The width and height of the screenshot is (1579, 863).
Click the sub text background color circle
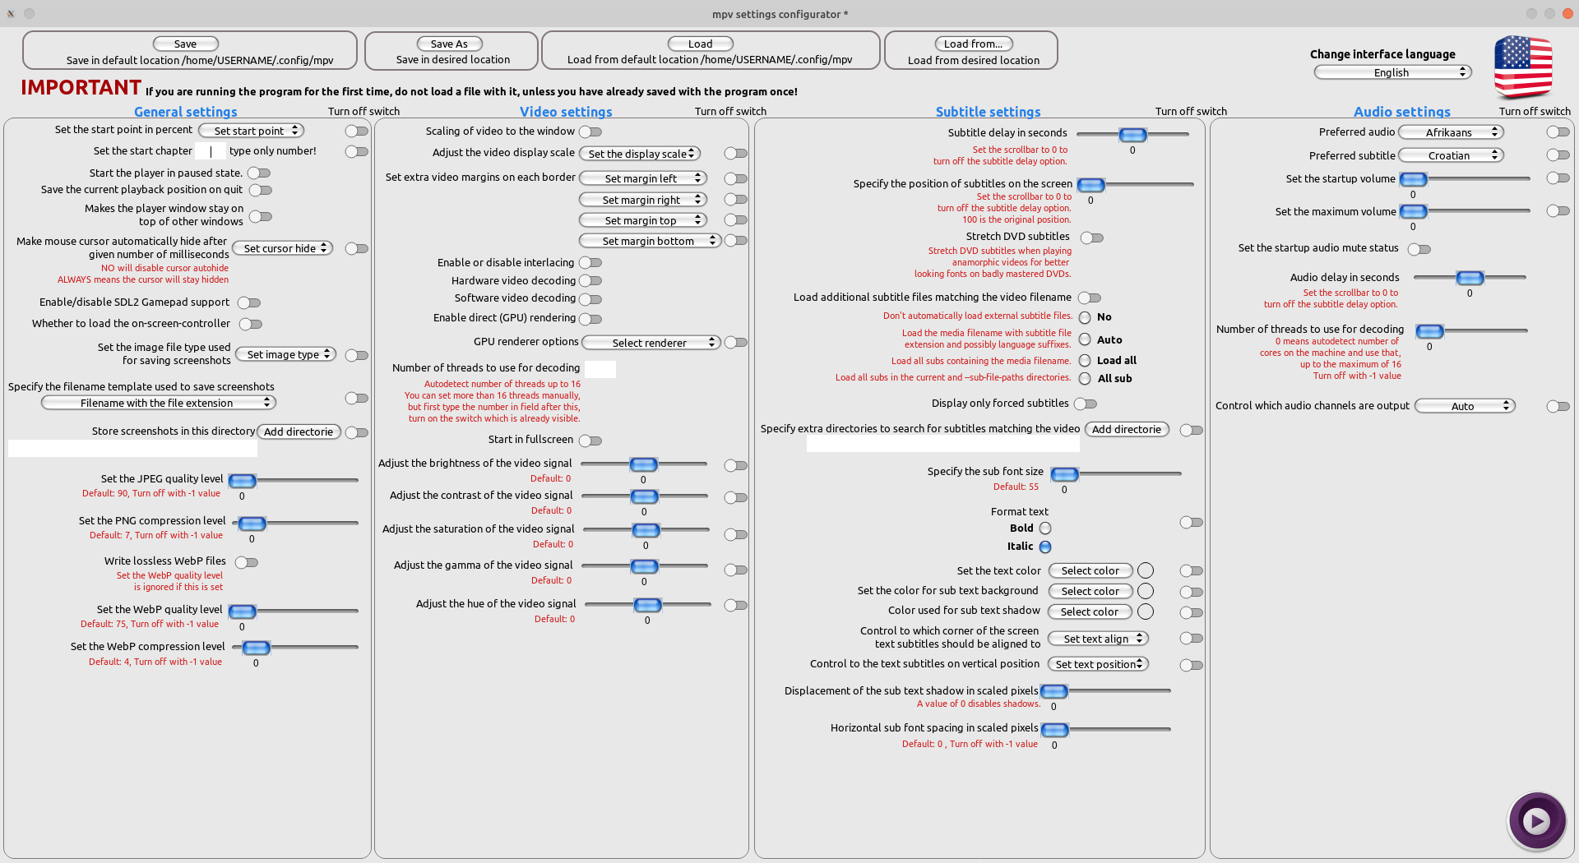(x=1146, y=591)
